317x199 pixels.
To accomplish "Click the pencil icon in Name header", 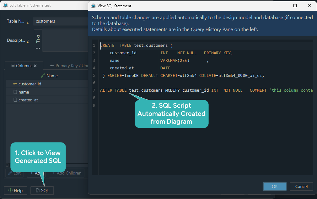I will coord(43,75).
